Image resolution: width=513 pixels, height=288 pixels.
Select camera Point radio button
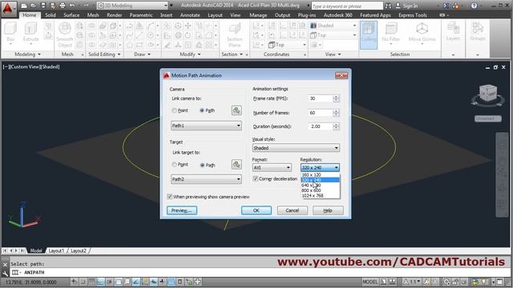(x=175, y=110)
